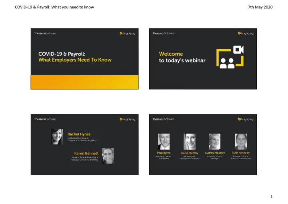Select the name 'Audrey Mooney'
The image size is (288, 204).
tap(215, 153)
